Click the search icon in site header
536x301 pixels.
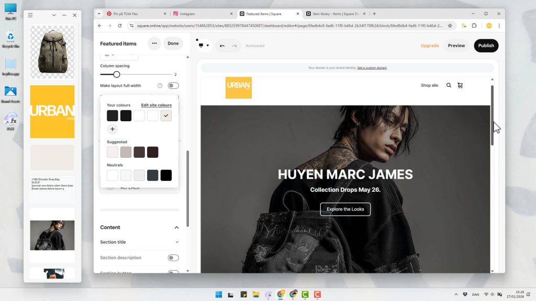pyautogui.click(x=449, y=86)
